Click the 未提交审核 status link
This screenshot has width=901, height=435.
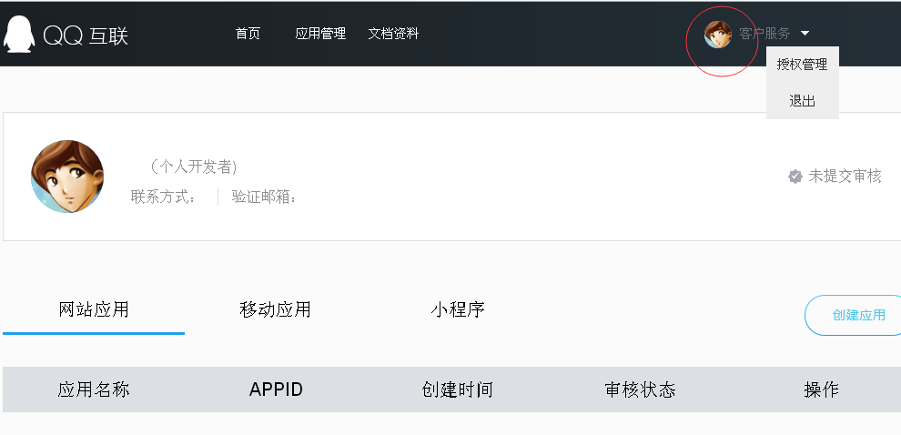[x=845, y=177]
